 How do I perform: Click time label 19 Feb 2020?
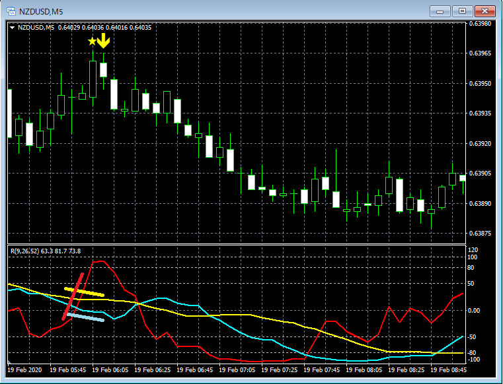click(24, 370)
